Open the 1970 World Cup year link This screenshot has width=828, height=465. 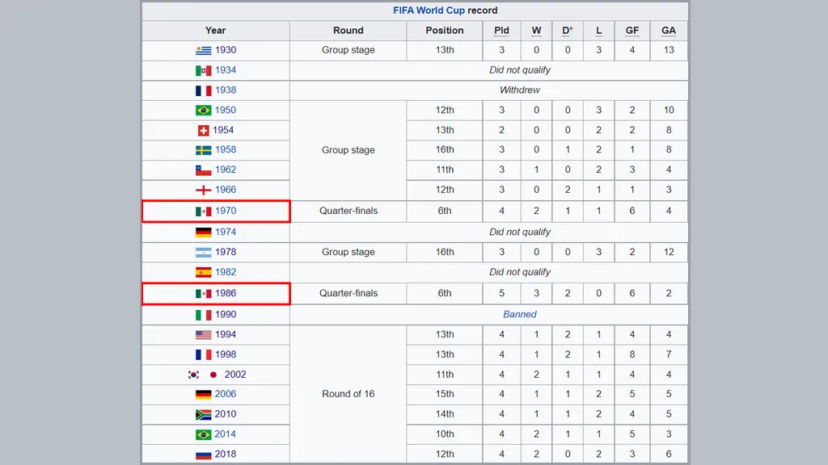tap(226, 212)
